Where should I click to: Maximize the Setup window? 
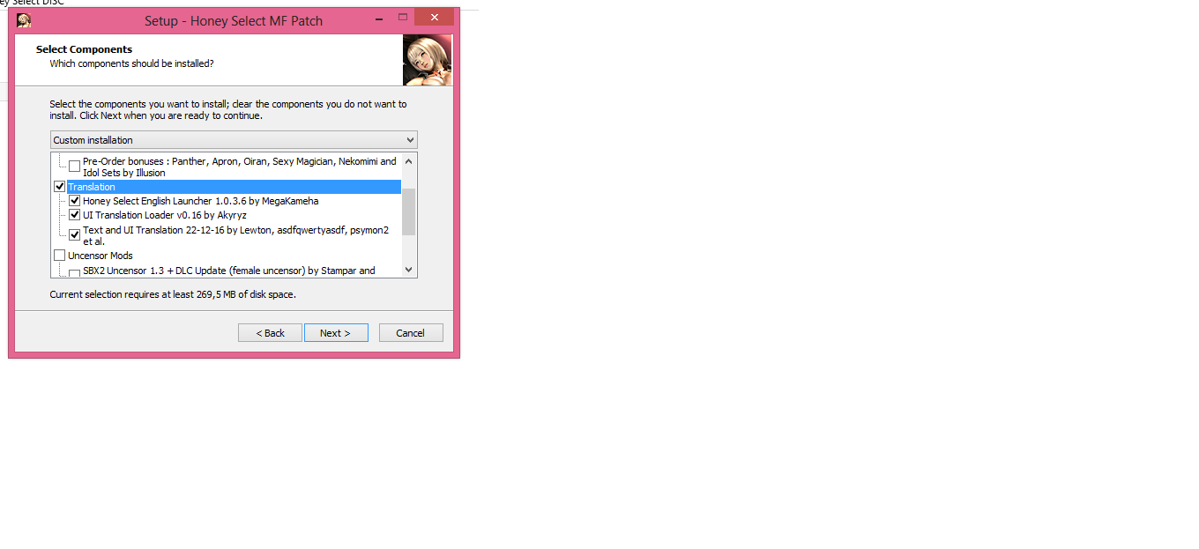[x=403, y=18]
